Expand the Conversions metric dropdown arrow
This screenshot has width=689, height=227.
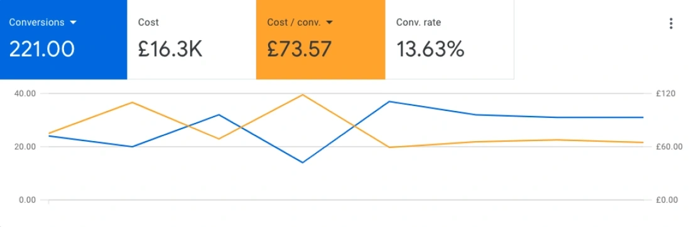[73, 23]
